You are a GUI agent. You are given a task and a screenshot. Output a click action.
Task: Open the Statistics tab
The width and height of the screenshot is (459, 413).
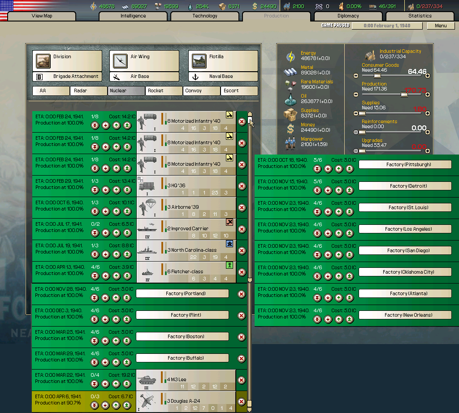[420, 16]
